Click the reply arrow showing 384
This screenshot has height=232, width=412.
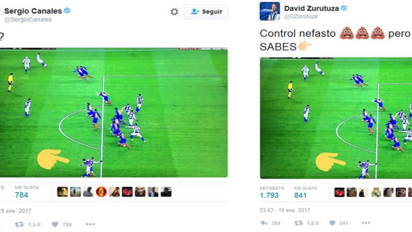[x=264, y=223]
